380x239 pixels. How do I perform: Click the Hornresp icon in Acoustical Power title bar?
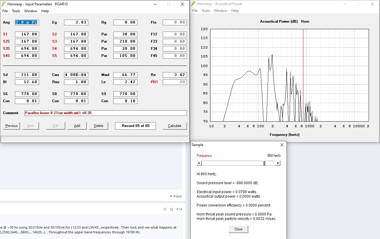click(193, 4)
